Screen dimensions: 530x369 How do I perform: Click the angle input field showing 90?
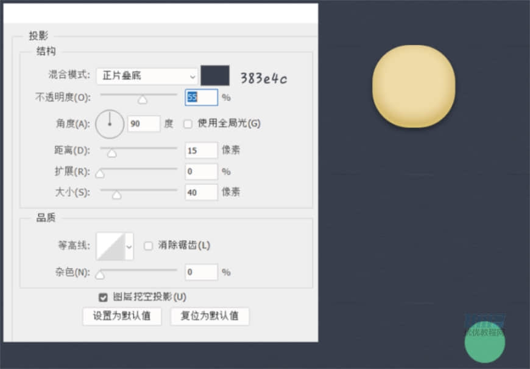[x=144, y=124]
